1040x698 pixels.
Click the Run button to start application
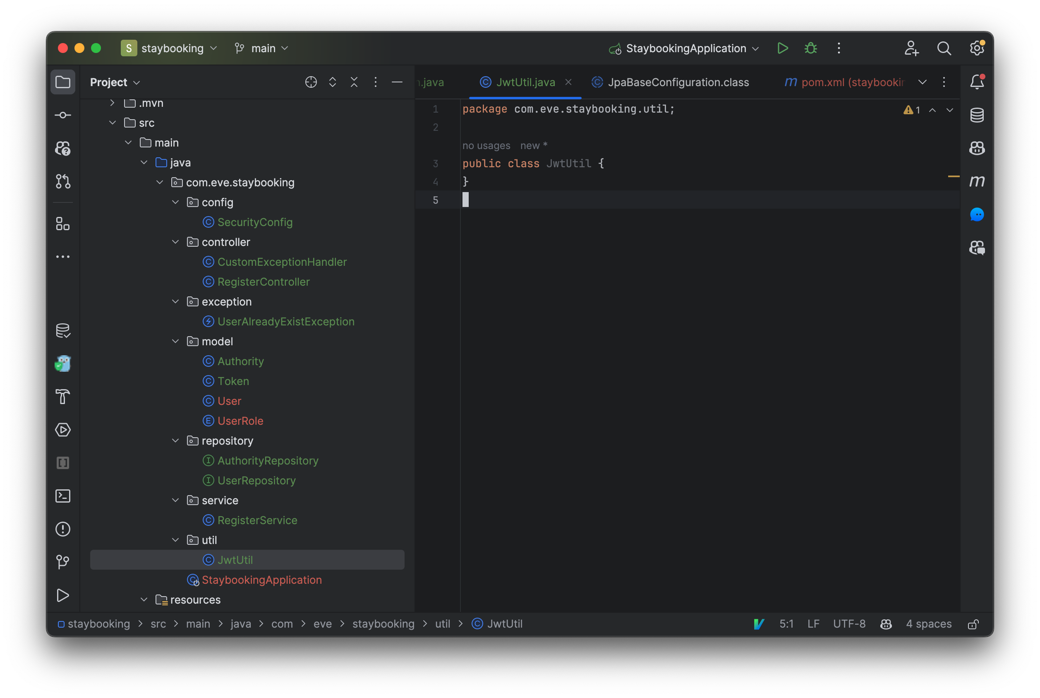click(783, 48)
